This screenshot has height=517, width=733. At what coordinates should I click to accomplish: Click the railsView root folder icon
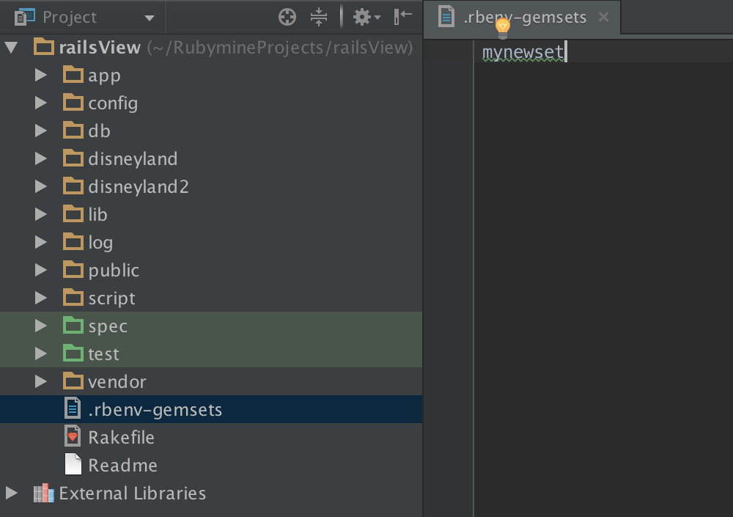(44, 47)
